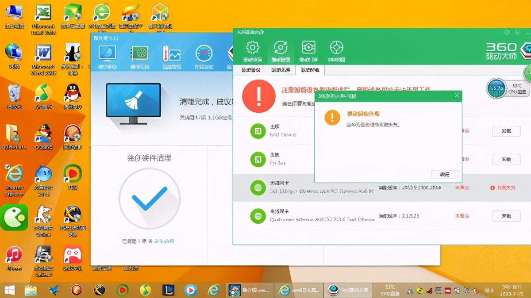531x298 pixels.
Task: Switch to the Ludashi taskbar window button
Action: pos(250,290)
